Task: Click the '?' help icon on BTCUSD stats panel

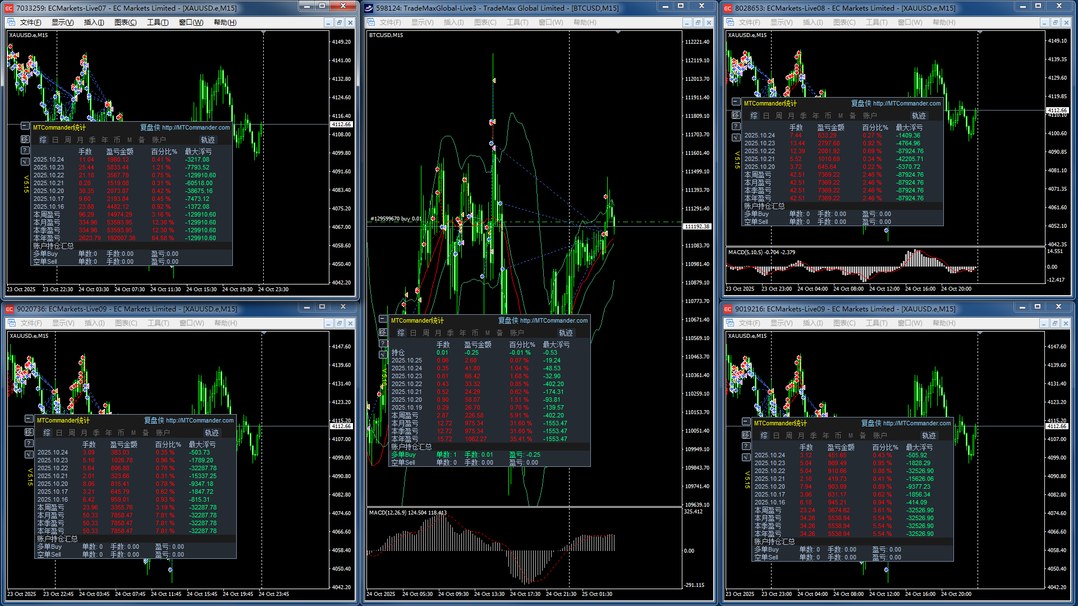Action: click(x=383, y=343)
